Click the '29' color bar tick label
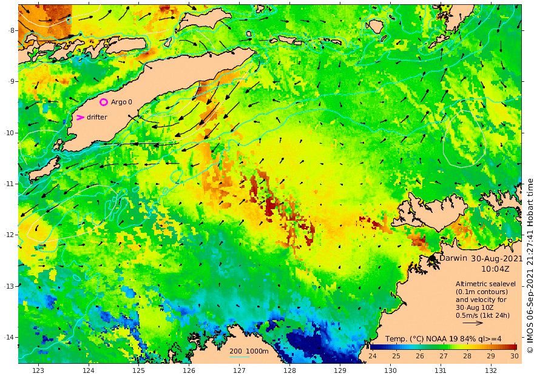Viewport: 534px width, 382px height. (491, 356)
